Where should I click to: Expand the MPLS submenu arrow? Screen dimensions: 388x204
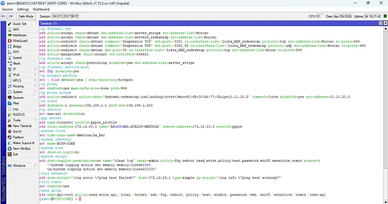coord(35,81)
